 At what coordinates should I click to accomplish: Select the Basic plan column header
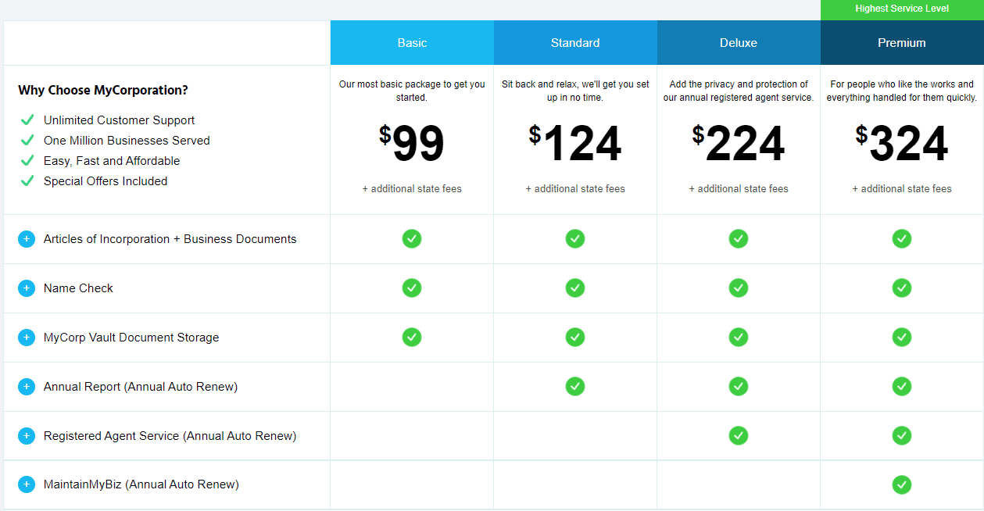[412, 42]
